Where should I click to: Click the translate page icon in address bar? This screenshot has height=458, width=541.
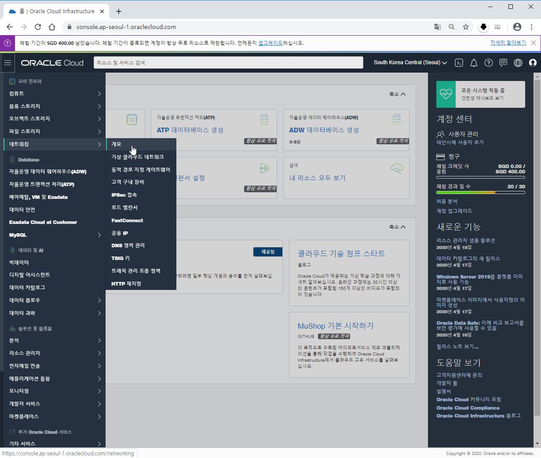point(438,27)
